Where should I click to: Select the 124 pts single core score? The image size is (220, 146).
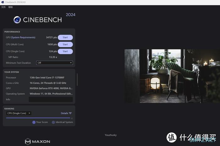coord(53,51)
